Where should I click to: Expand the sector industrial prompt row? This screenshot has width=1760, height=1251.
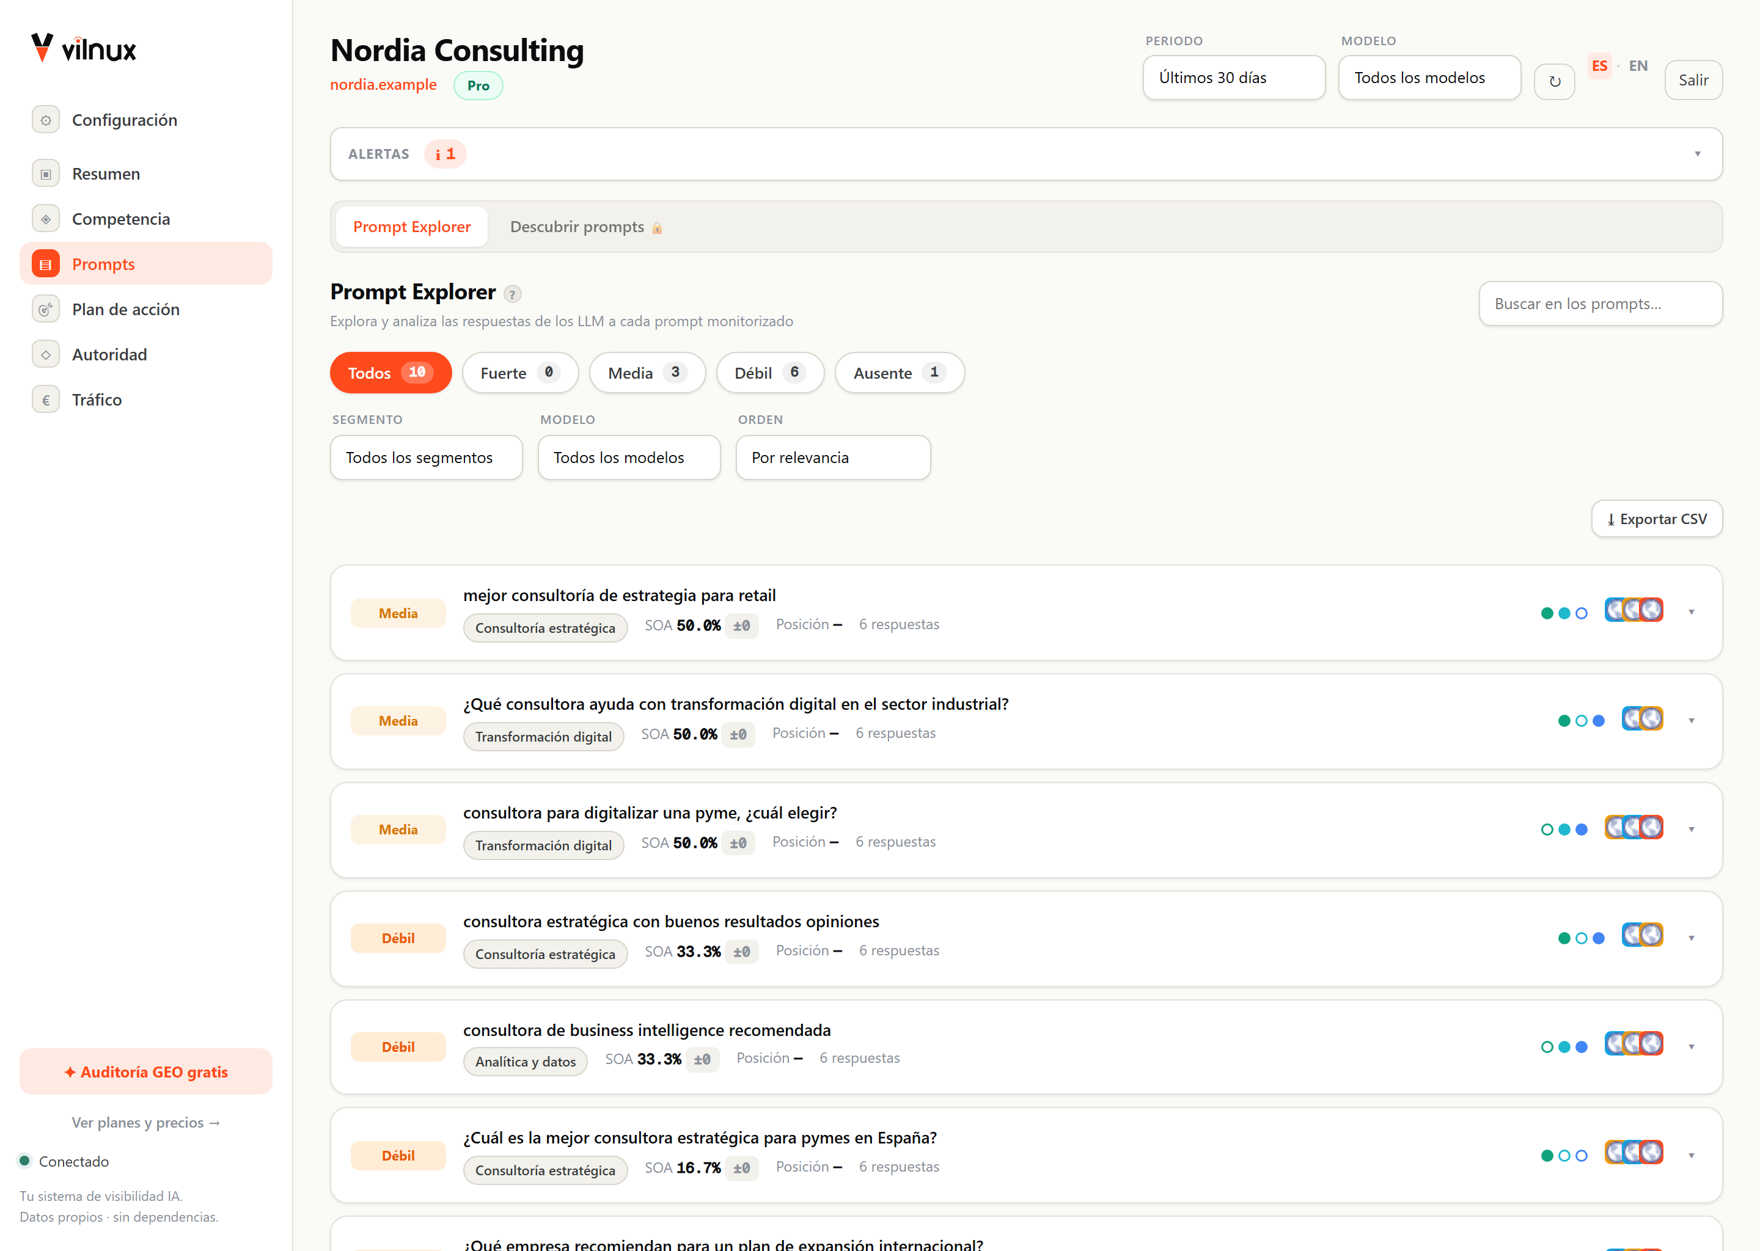tap(1692, 721)
